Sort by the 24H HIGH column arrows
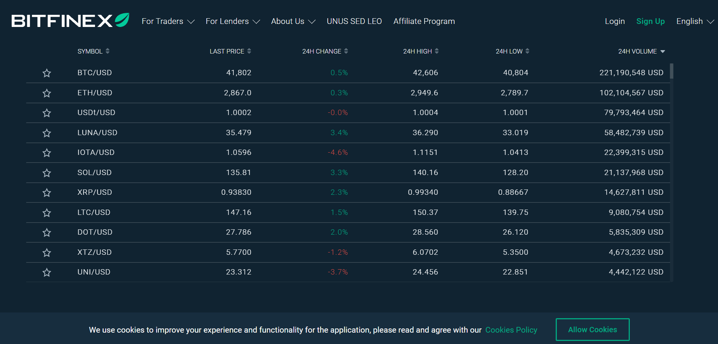 [437, 51]
